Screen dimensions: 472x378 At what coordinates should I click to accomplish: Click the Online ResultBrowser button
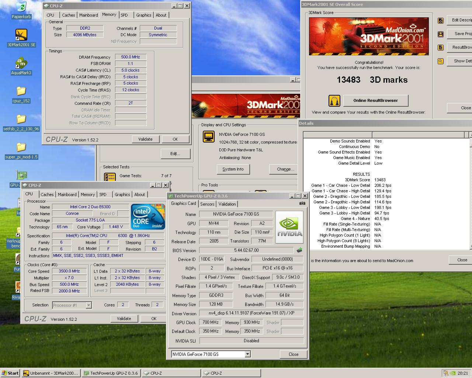[375, 100]
